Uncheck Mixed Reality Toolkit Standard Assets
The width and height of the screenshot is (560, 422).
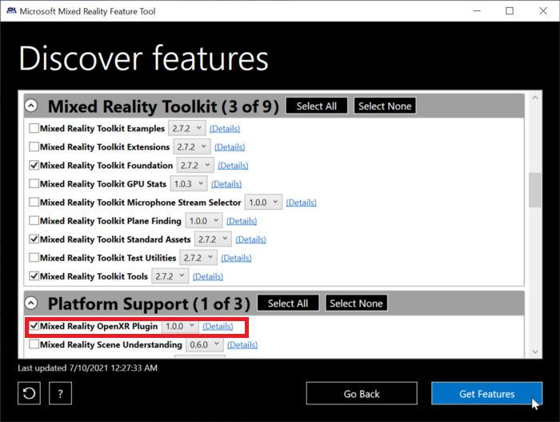[x=34, y=239]
